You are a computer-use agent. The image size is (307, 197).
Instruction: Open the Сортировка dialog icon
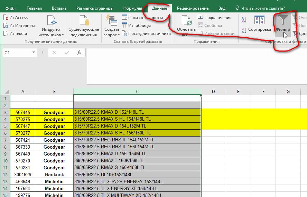click(259, 20)
